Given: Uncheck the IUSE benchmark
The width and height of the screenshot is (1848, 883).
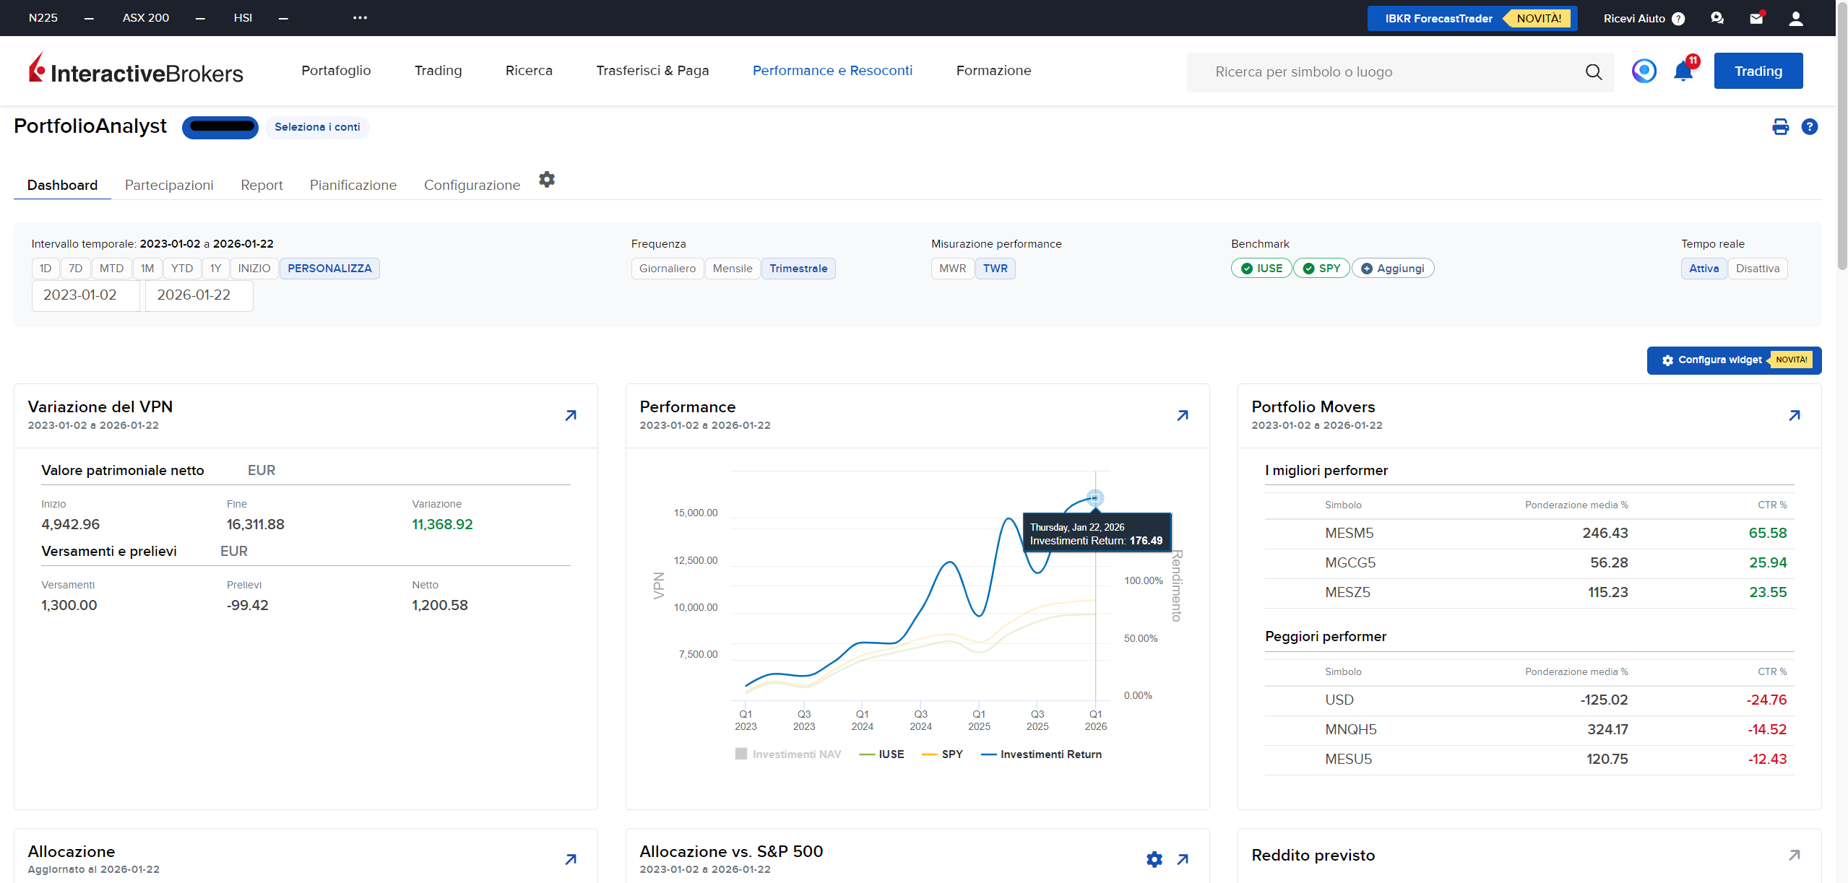Looking at the screenshot, I should pyautogui.click(x=1261, y=269).
